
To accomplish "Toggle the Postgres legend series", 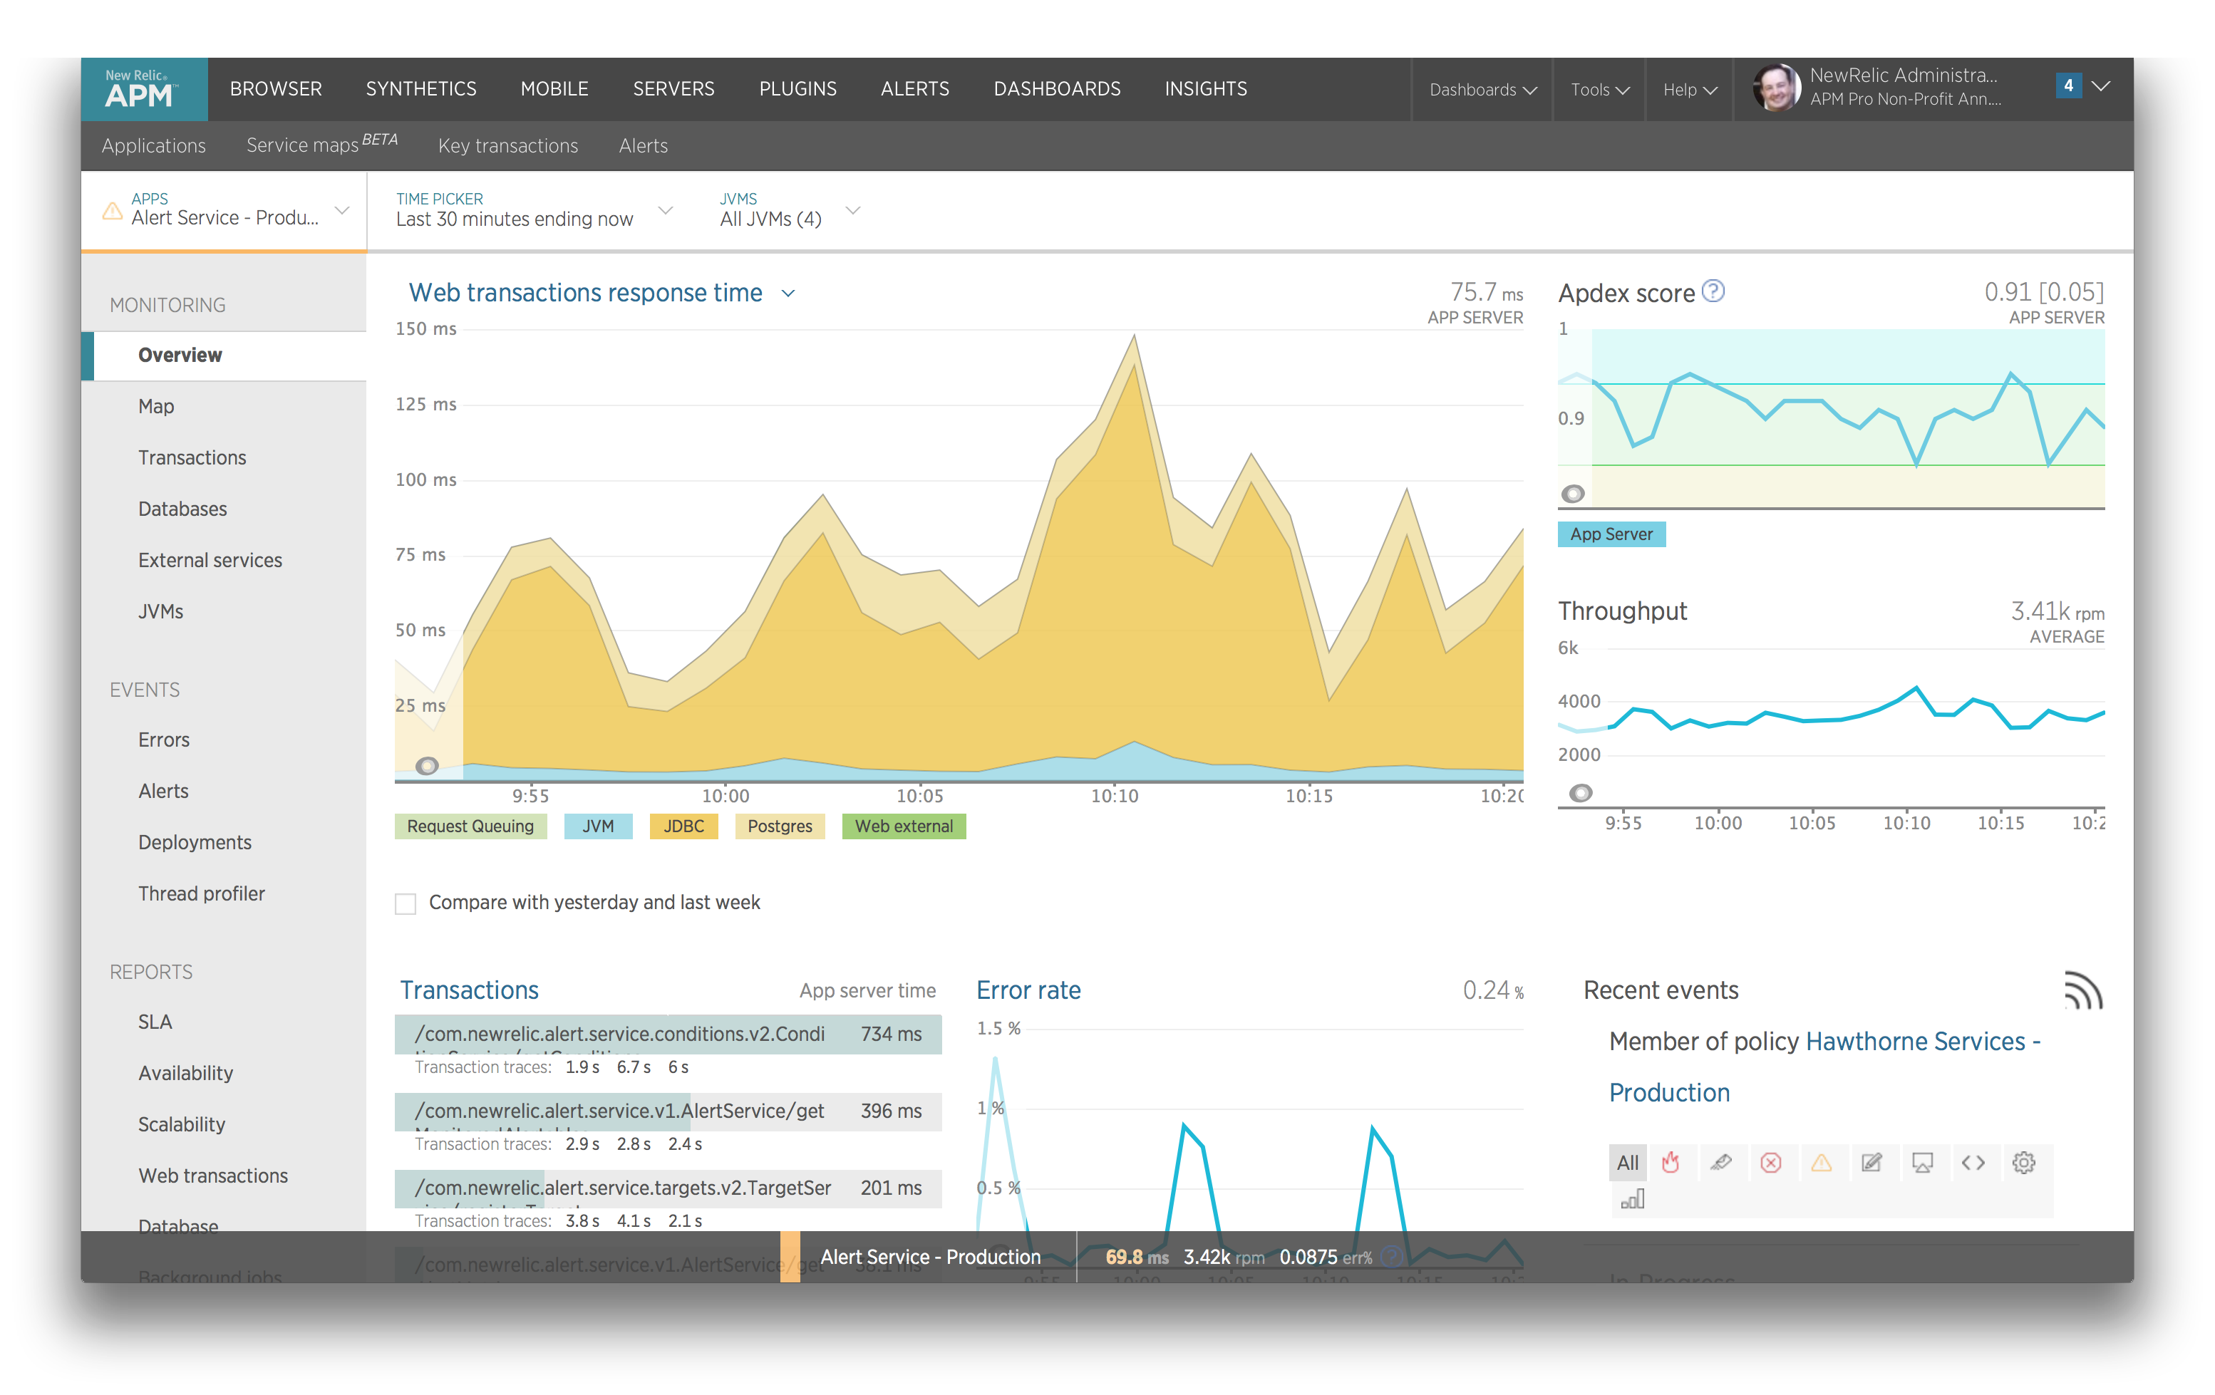I will pyautogui.click(x=780, y=826).
